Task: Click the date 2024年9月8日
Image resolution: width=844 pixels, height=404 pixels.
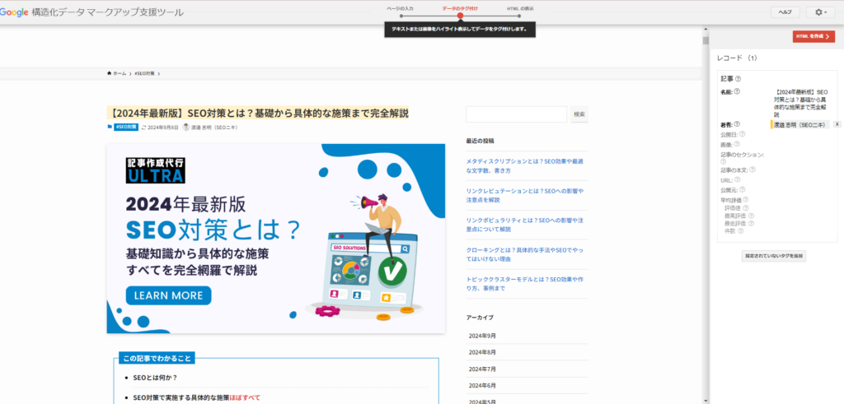Action: tap(163, 128)
